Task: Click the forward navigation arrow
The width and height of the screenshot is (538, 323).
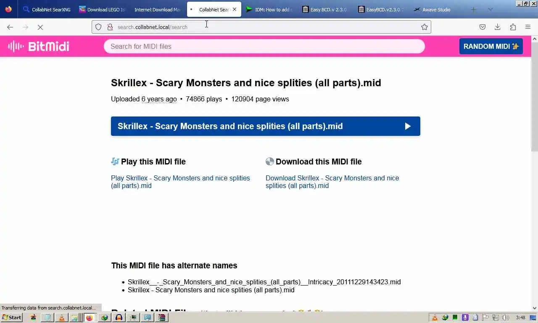Action: [x=25, y=27]
